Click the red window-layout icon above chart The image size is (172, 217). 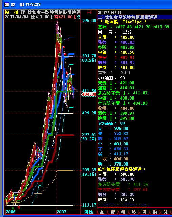click(x=90, y=12)
